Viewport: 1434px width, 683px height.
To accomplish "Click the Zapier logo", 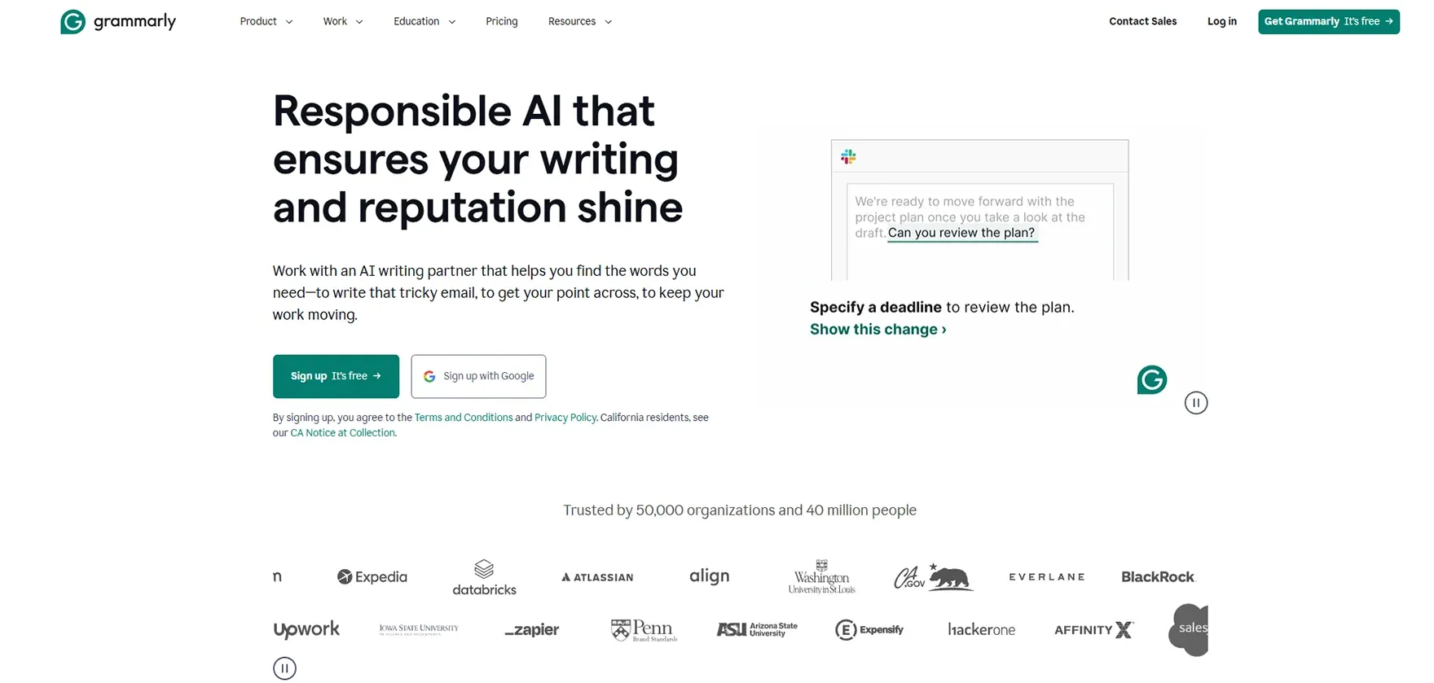I will 531,629.
